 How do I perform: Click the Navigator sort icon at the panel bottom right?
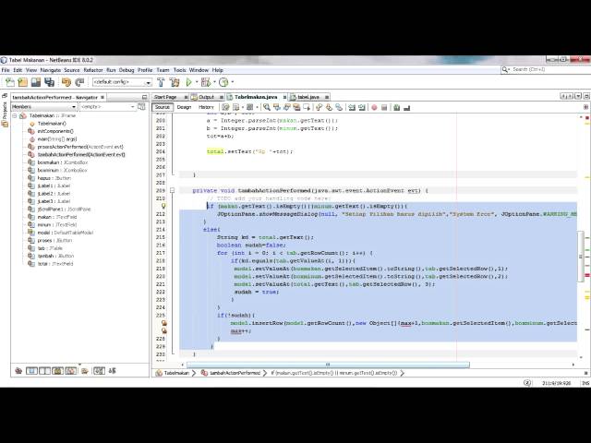tap(113, 371)
